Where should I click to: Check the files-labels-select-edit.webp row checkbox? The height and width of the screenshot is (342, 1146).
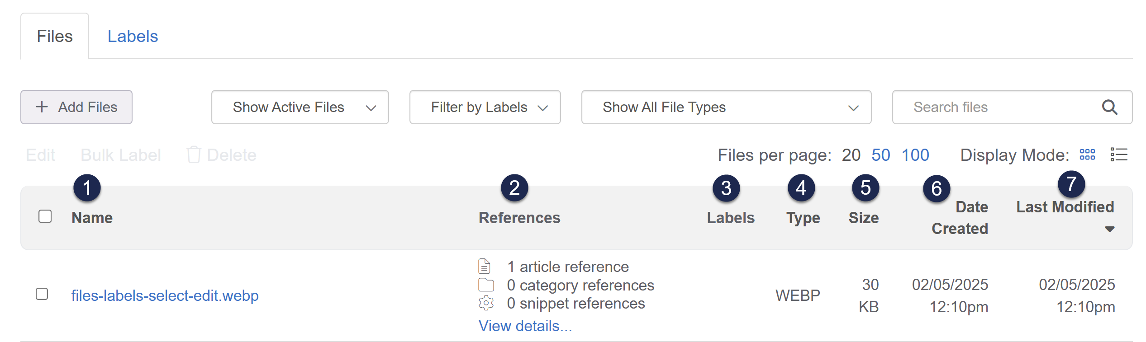[42, 294]
